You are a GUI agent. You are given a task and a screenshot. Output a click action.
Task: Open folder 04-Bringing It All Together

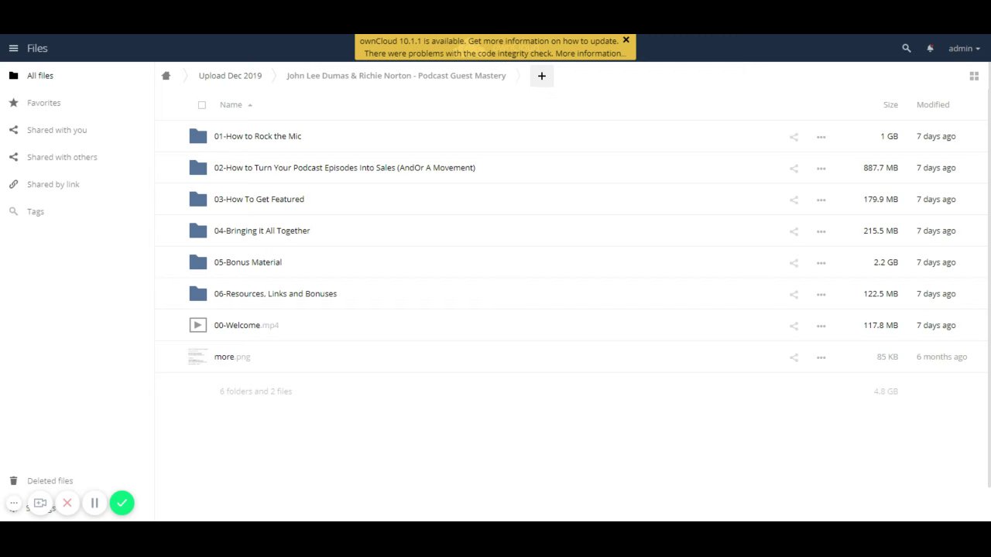click(x=262, y=231)
